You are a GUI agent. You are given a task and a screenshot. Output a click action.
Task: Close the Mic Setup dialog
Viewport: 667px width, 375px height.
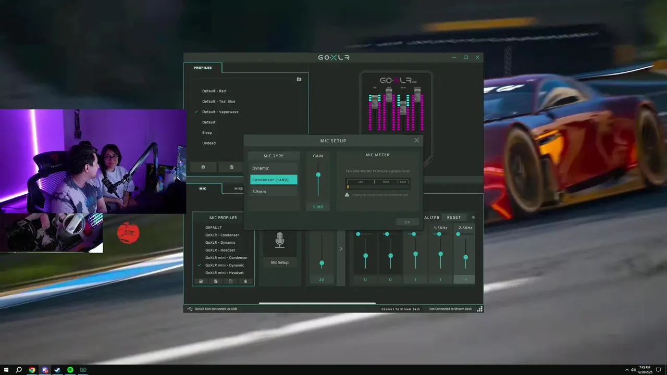tap(416, 140)
